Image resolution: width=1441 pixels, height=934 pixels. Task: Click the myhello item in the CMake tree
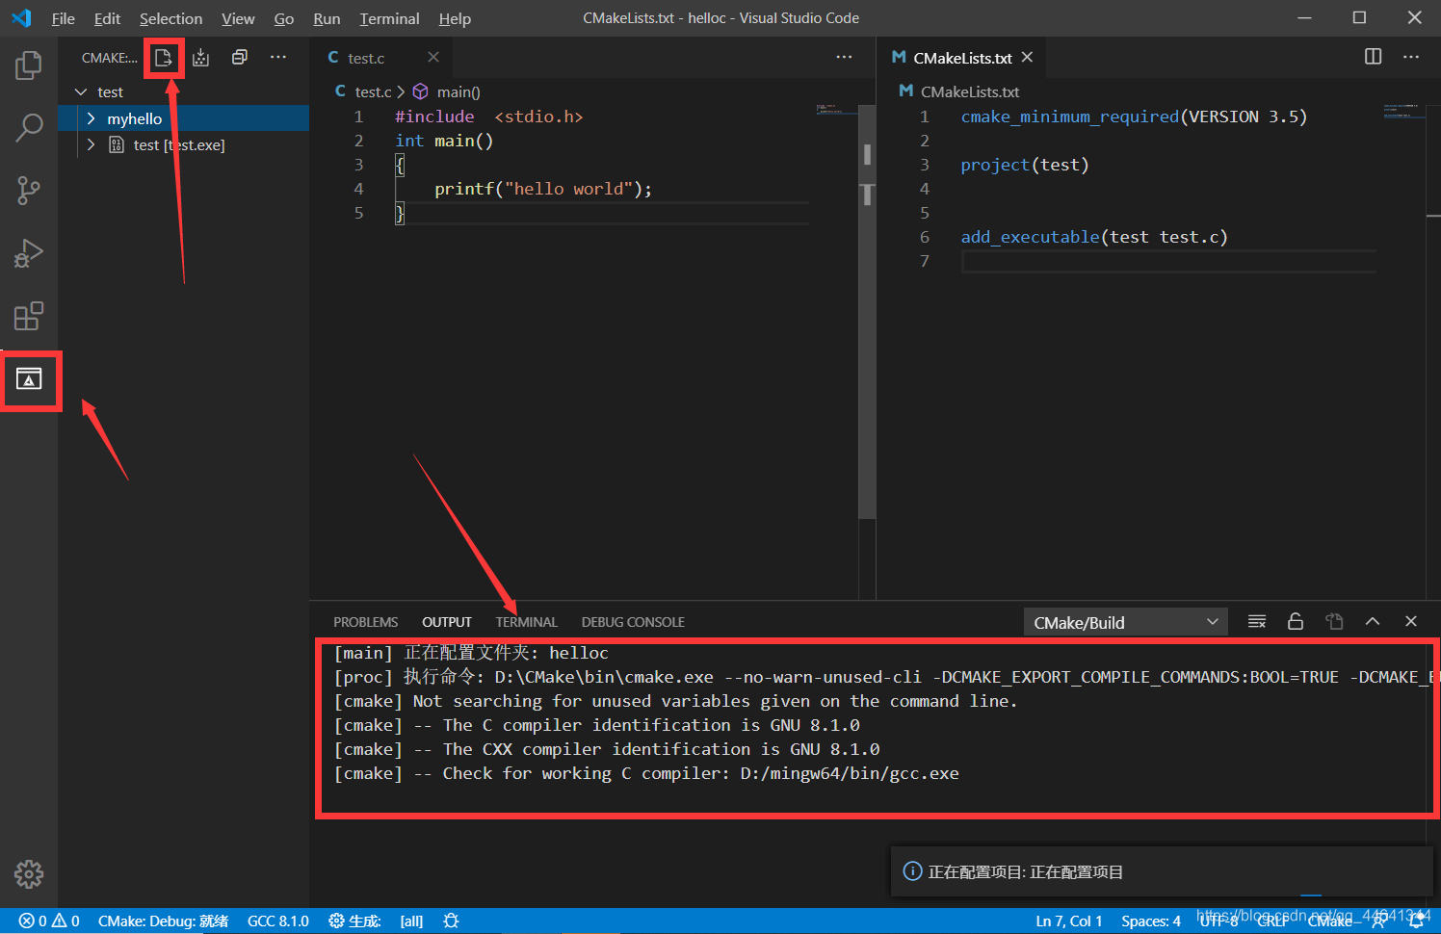click(x=135, y=117)
